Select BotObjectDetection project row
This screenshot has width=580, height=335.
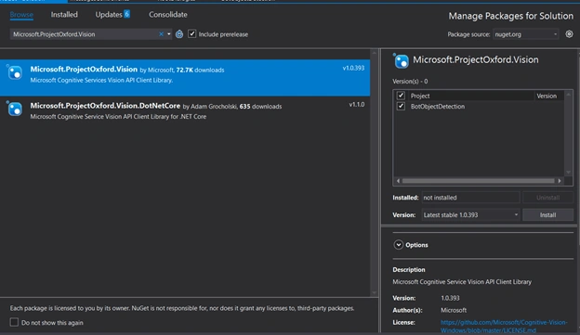coord(479,107)
